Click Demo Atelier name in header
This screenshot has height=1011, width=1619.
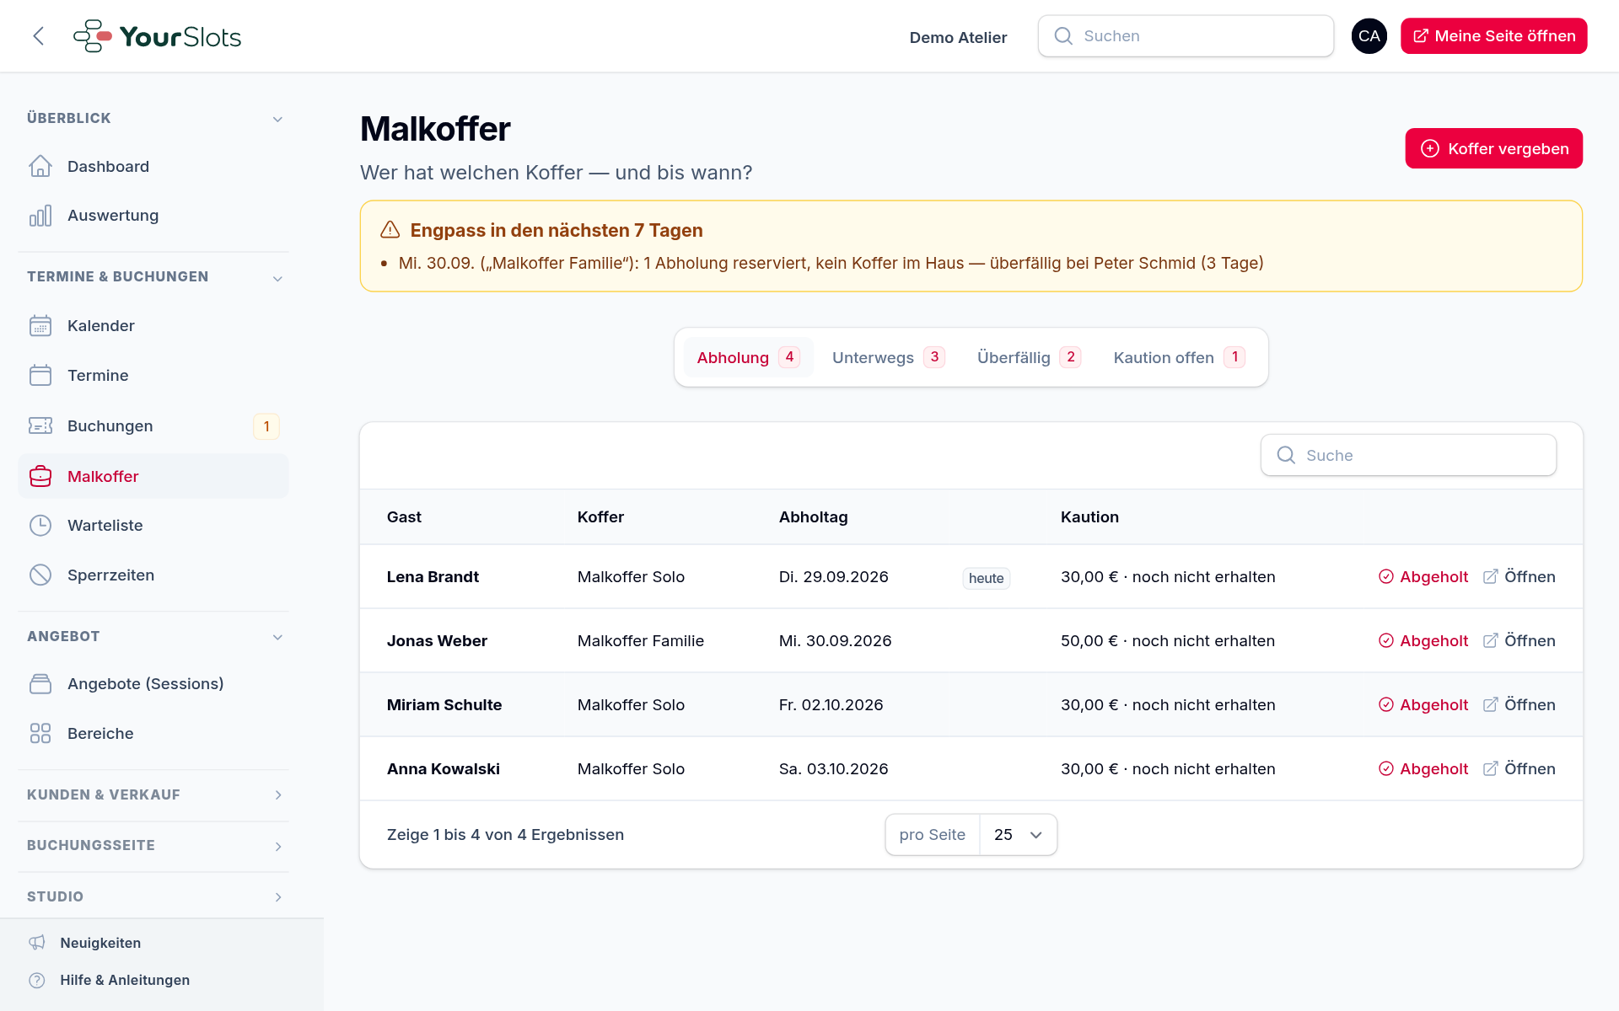(958, 37)
